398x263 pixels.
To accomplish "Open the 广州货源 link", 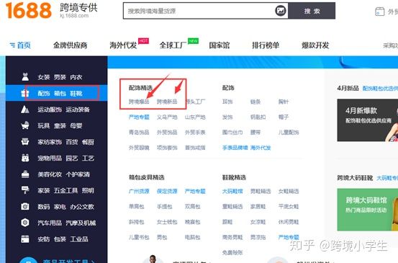I will coord(139,191).
